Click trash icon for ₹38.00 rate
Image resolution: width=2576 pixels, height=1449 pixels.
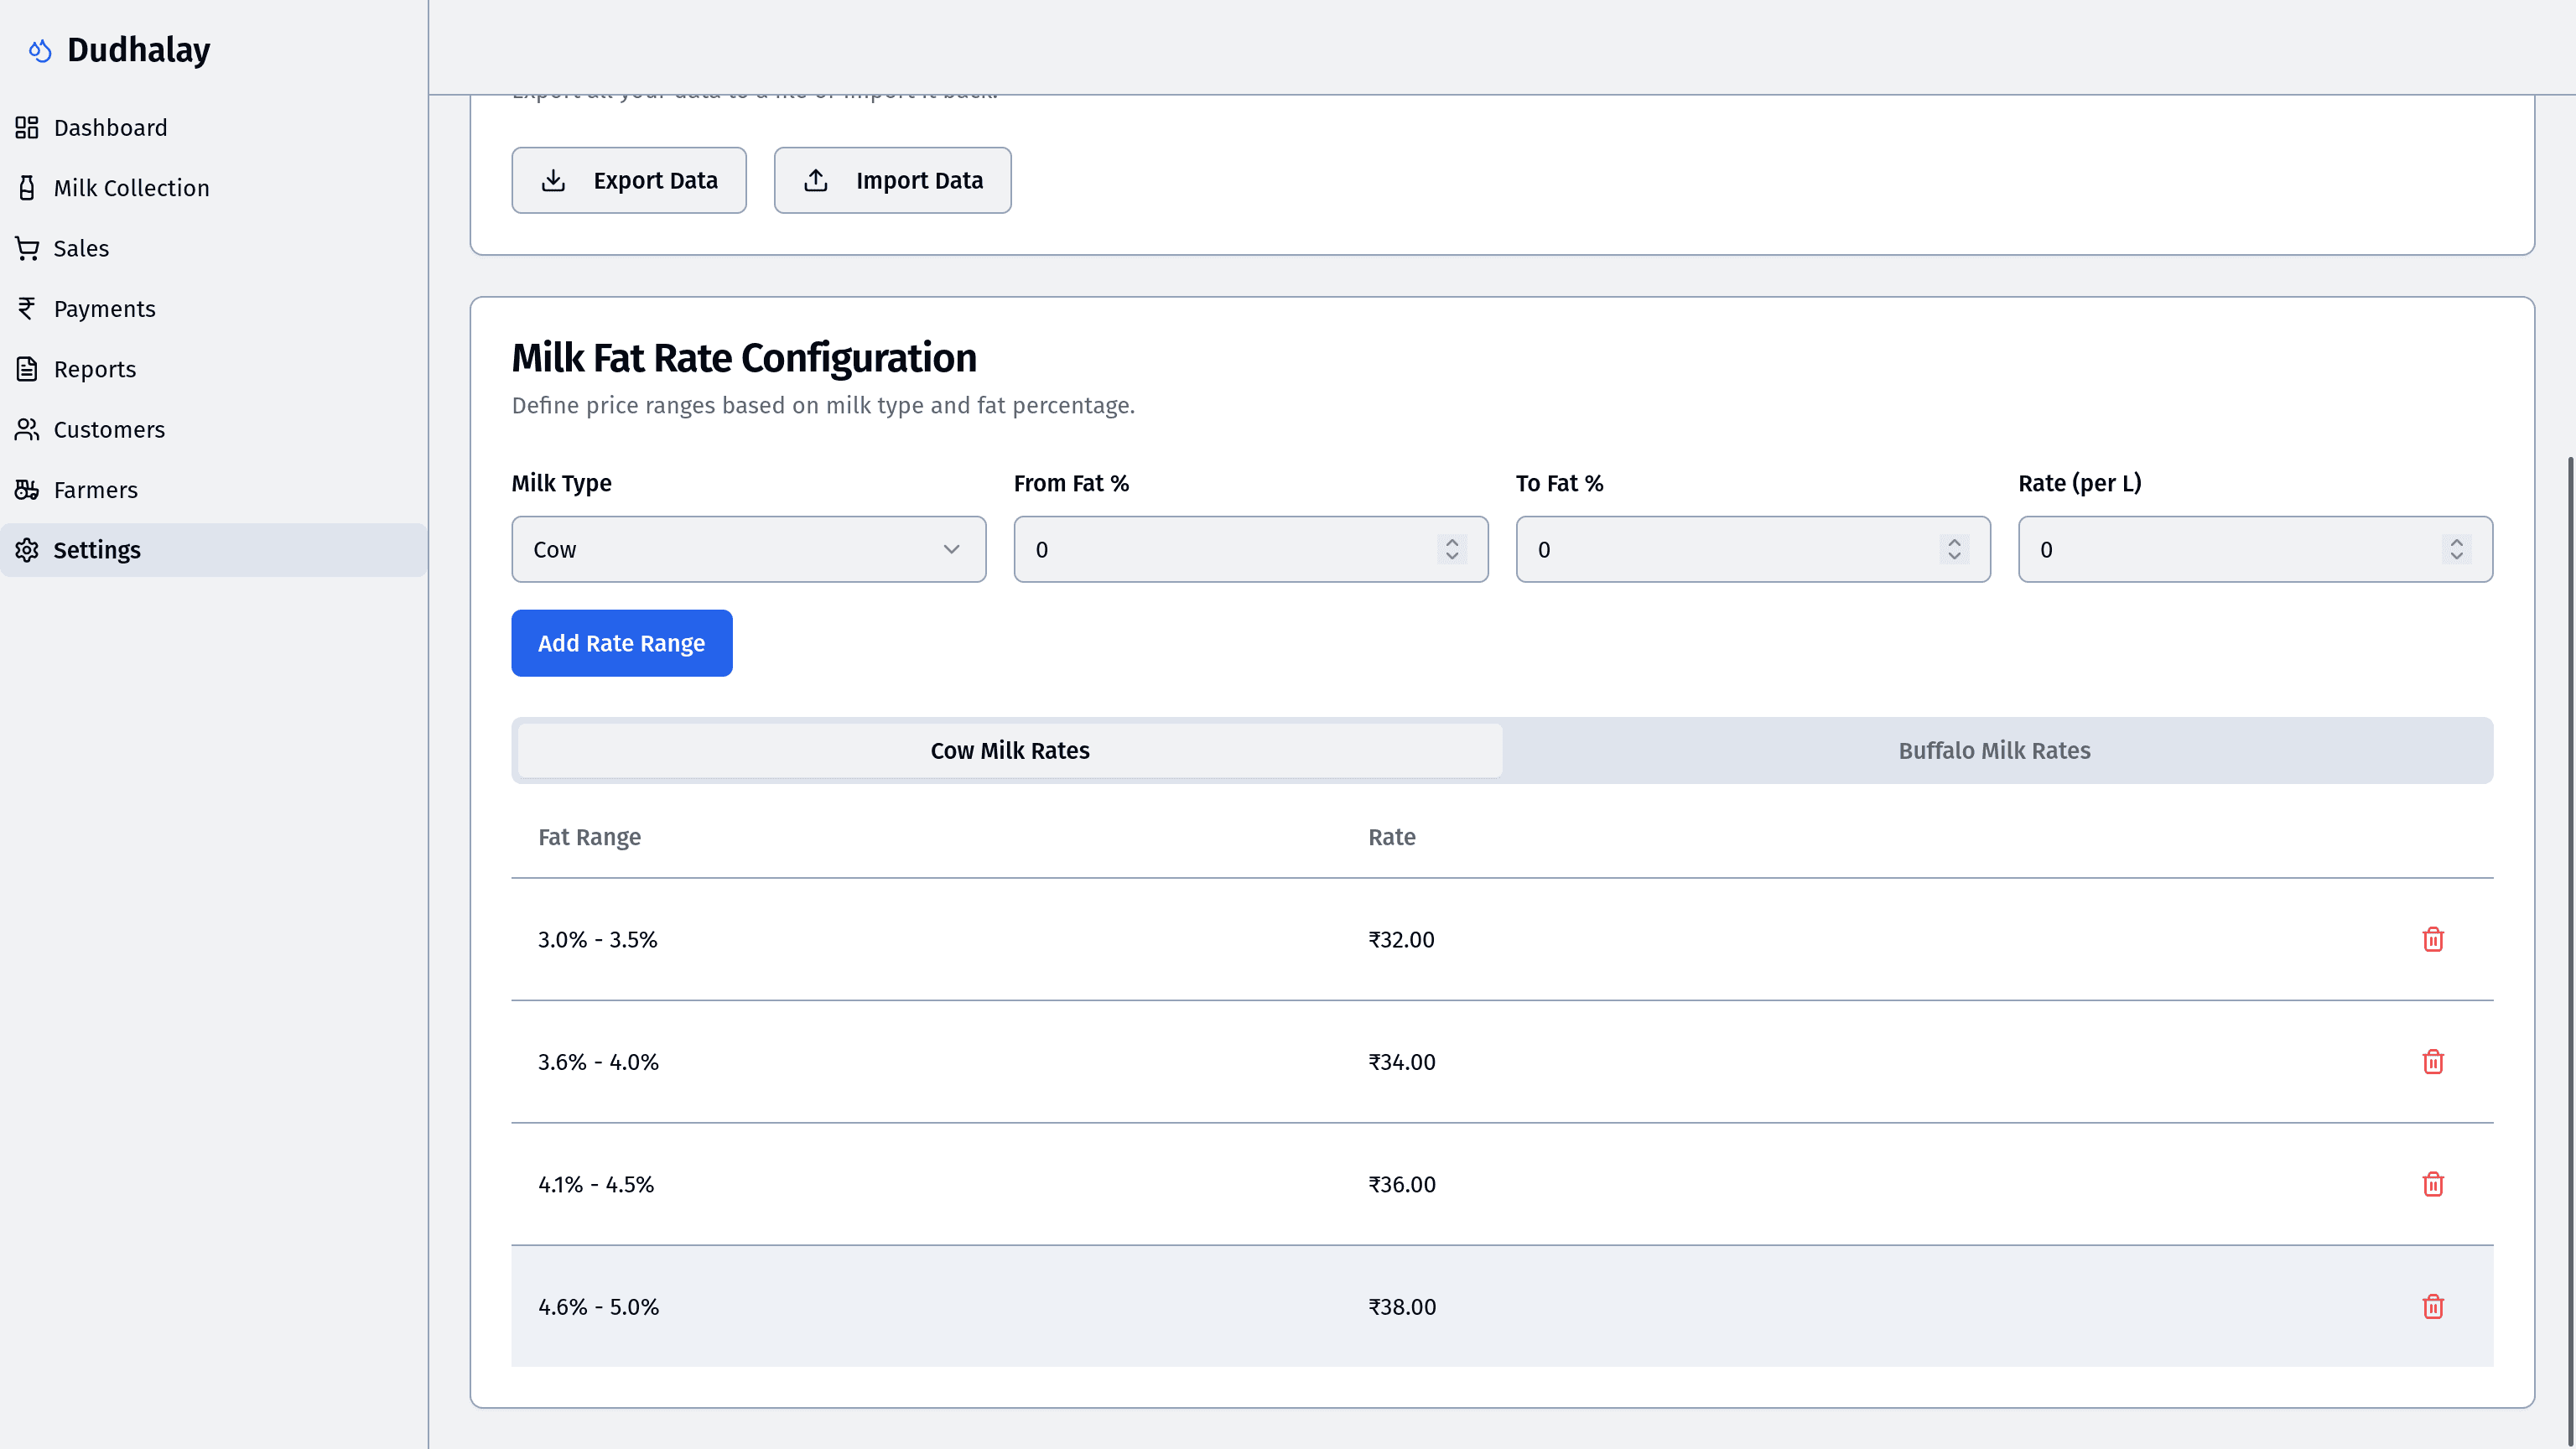click(x=2432, y=1306)
